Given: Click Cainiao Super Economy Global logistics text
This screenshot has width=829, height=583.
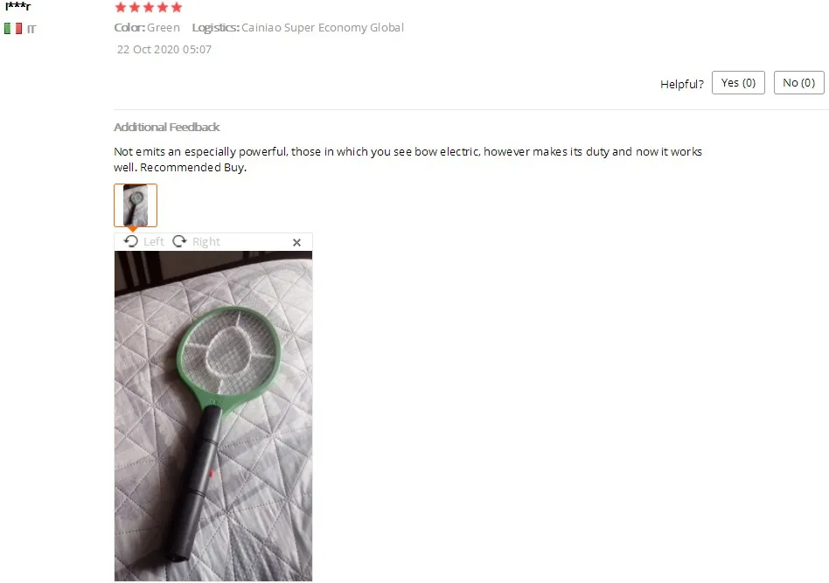Looking at the screenshot, I should 323,27.
